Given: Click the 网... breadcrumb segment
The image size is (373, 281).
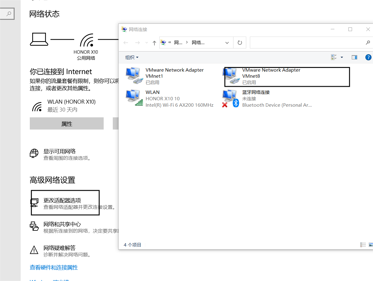Looking at the screenshot, I should [178, 43].
